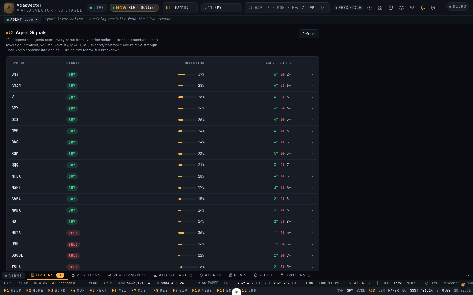
Task: Switch to the POSITIONS tab
Action: (86, 275)
